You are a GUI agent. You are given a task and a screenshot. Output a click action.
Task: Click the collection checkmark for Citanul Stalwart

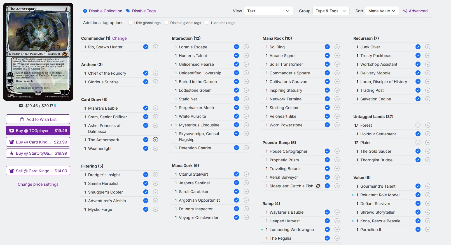click(x=237, y=174)
